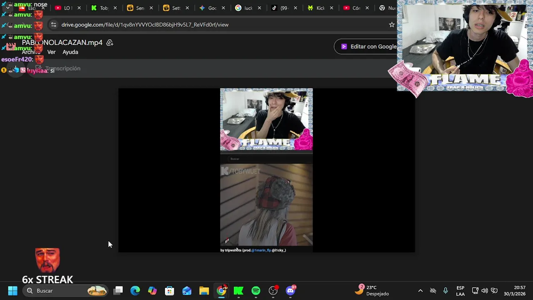533x300 pixels.
Task: Click the 'Editar con Google' button
Action: (x=366, y=47)
